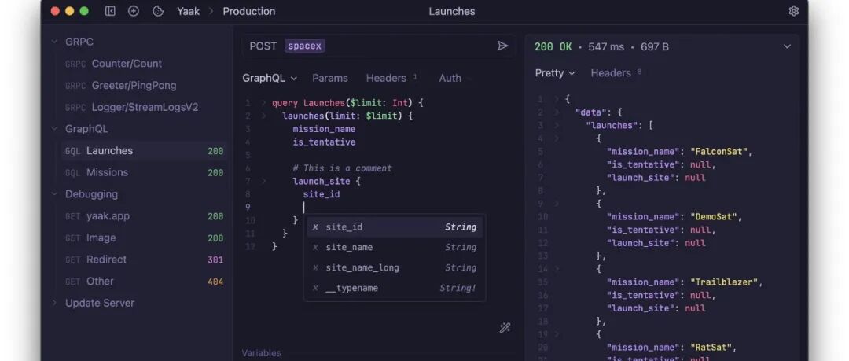
Task: Choose site_id autocomplete suggestion
Action: (395, 227)
